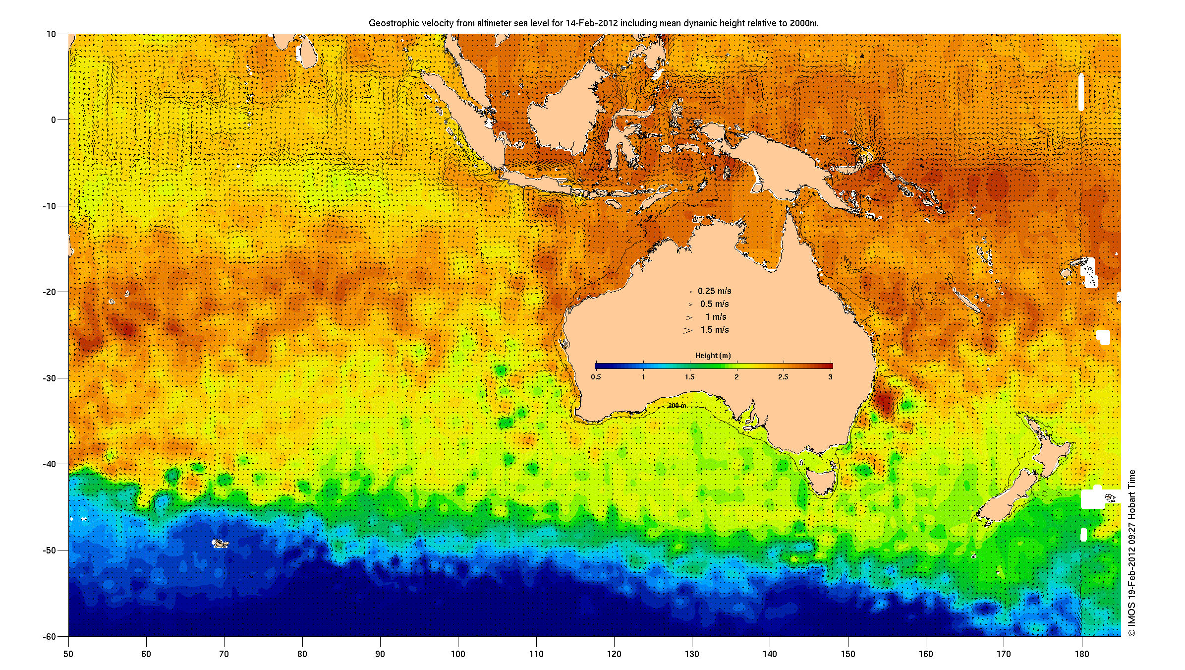The height and width of the screenshot is (670, 1185).
Task: Click the 0.25 m/s arrow legend label
Action: pyautogui.click(x=714, y=291)
